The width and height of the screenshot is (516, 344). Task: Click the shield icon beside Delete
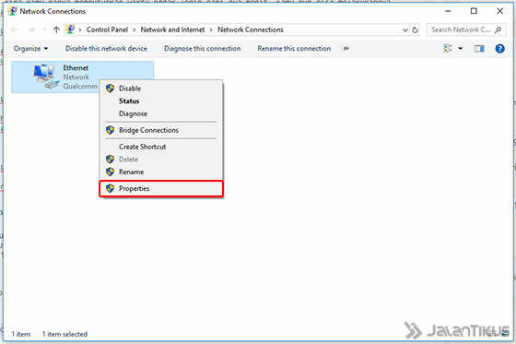[110, 160]
